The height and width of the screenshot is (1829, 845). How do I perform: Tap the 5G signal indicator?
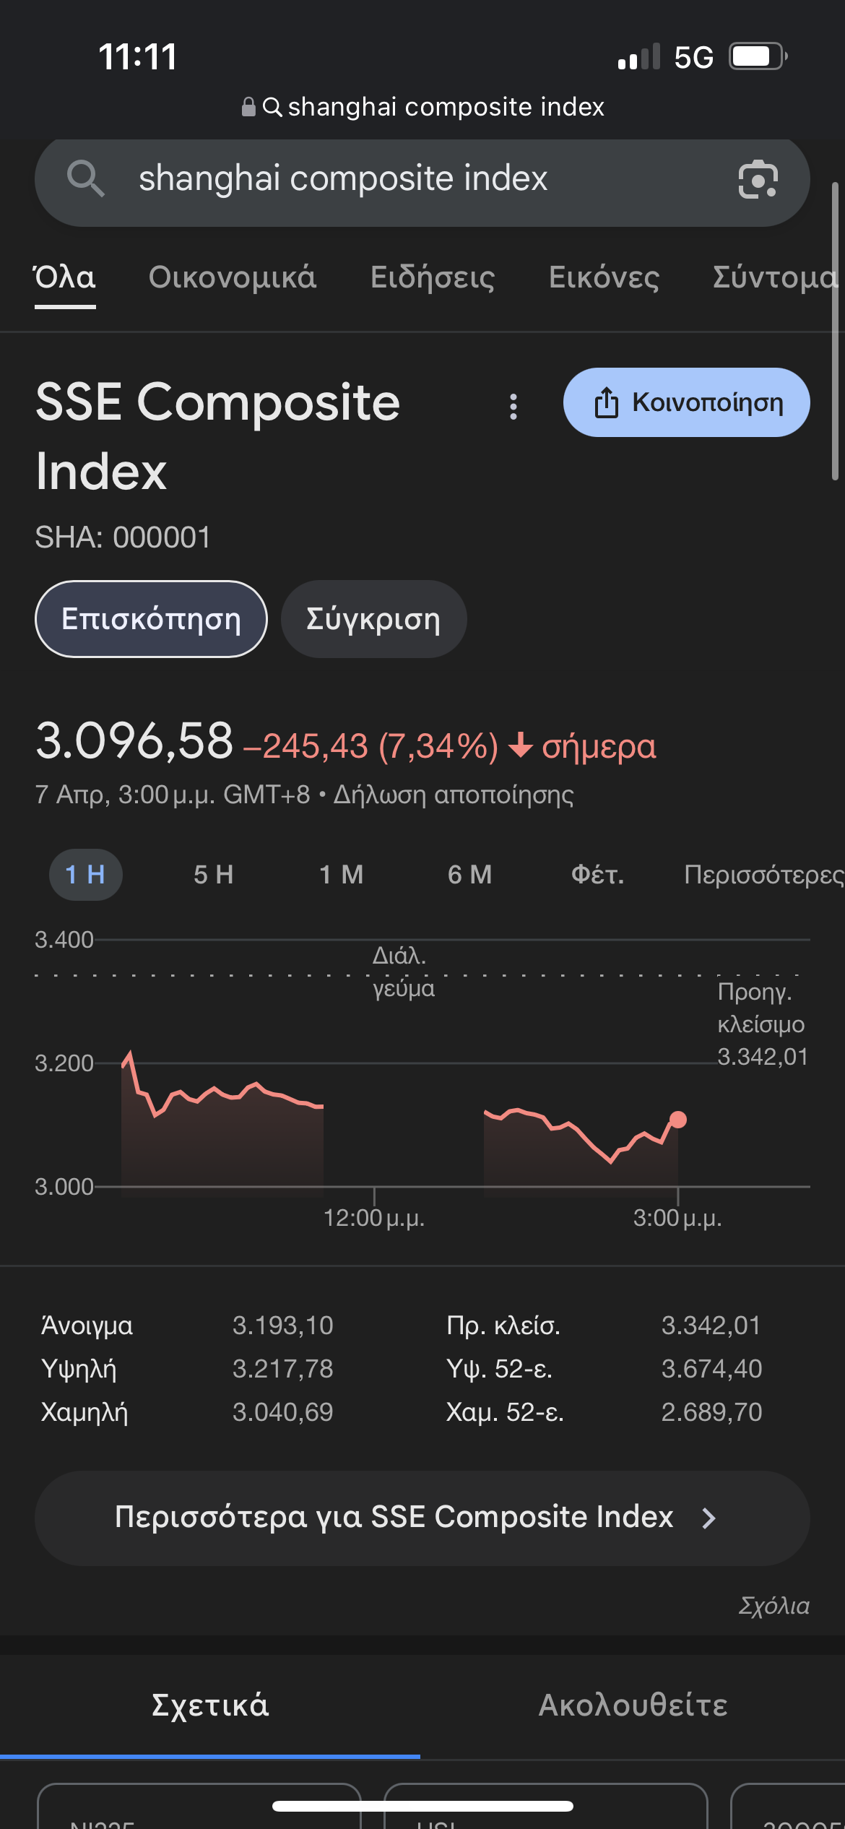(693, 57)
